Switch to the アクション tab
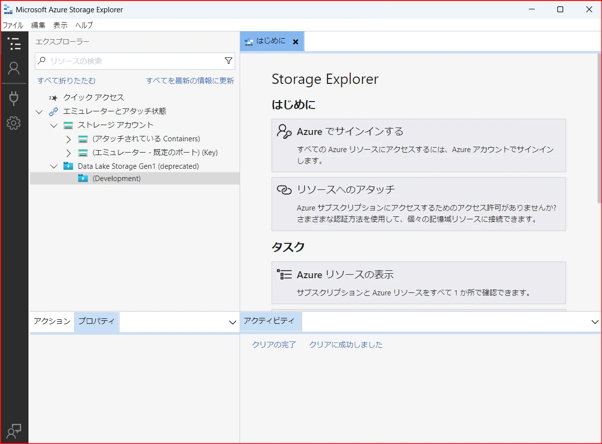 (x=52, y=321)
